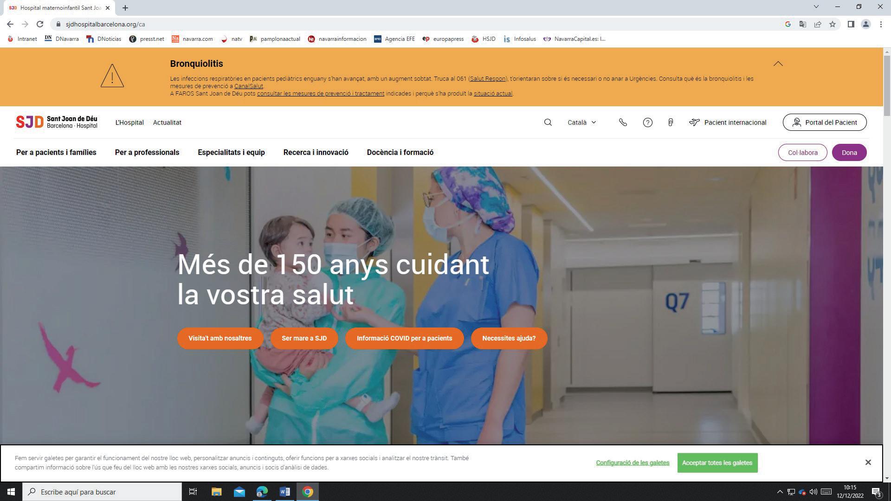Screen dimensions: 891x501
Task: Open Chrome three-dot menu
Action: tap(881, 24)
